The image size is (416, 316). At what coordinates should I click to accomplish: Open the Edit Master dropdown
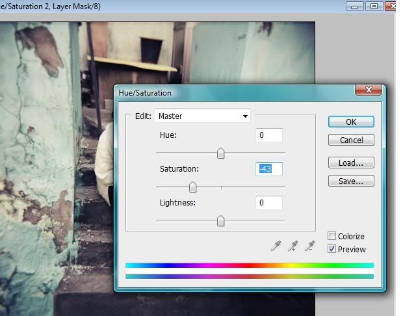[202, 116]
